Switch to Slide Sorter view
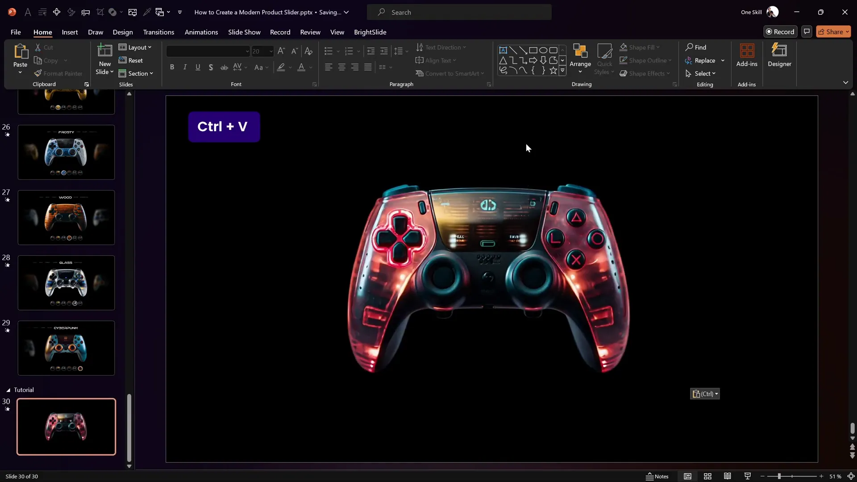This screenshot has height=482, width=857. pyautogui.click(x=707, y=476)
